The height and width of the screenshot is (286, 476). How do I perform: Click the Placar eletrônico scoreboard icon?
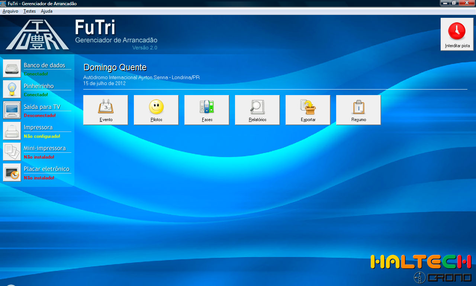click(12, 172)
